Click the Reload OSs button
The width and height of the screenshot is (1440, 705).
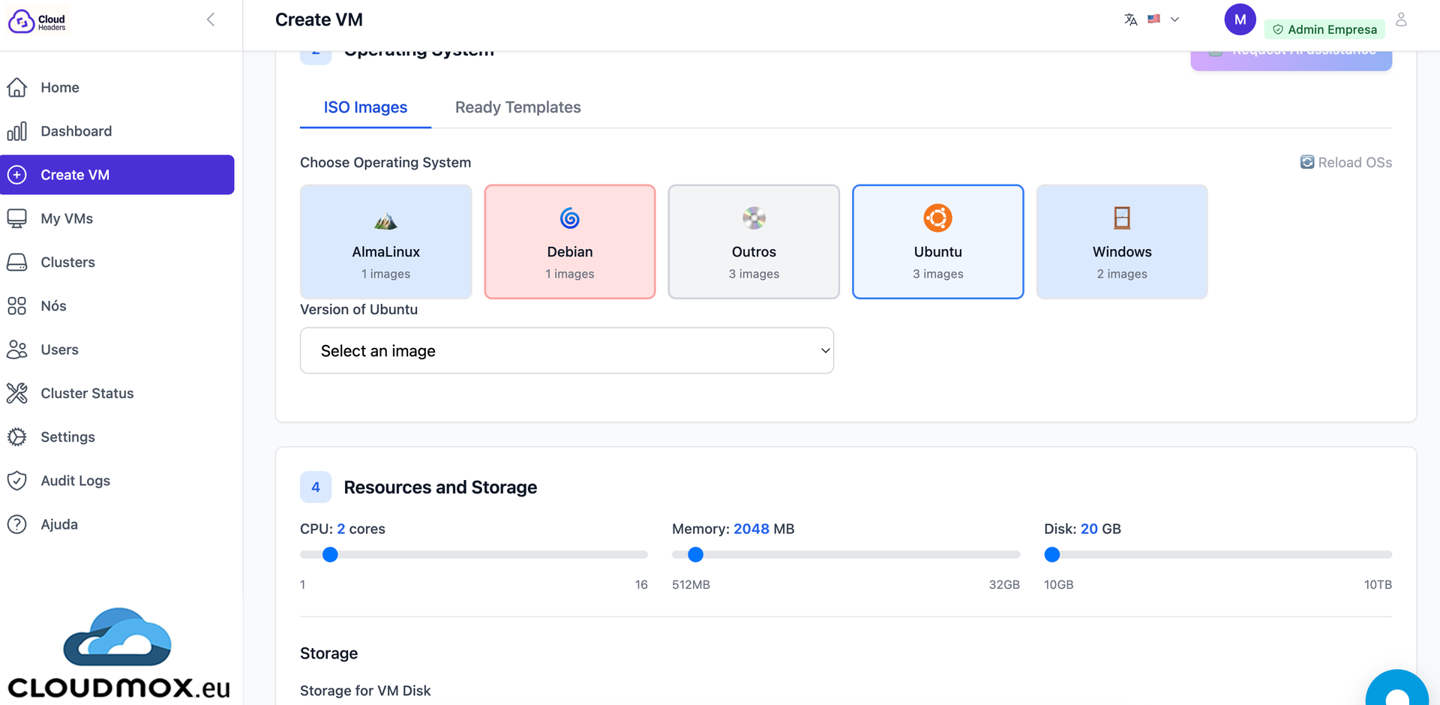pyautogui.click(x=1345, y=163)
